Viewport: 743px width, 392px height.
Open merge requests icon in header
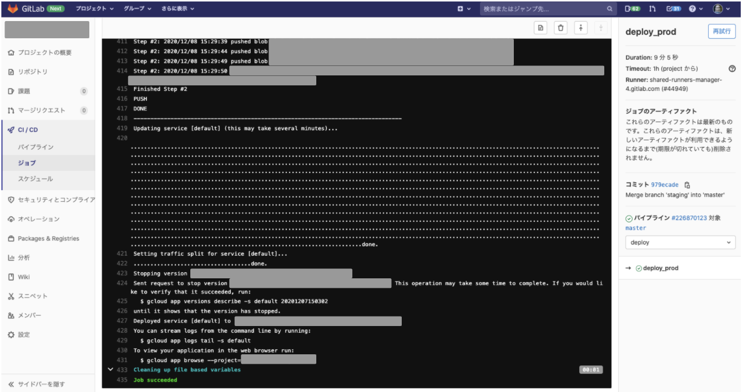point(653,9)
